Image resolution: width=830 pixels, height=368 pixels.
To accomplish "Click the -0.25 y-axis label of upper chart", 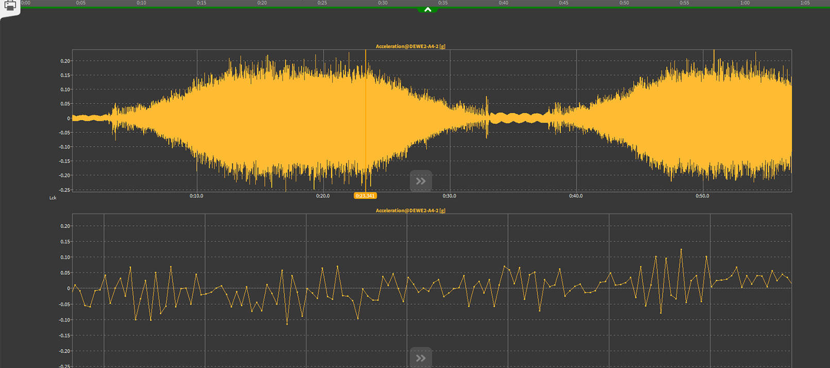I will (x=64, y=190).
